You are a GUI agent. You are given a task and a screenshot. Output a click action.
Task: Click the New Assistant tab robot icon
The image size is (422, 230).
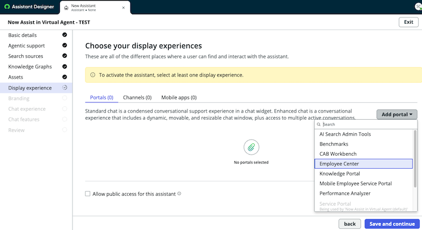coord(66,8)
